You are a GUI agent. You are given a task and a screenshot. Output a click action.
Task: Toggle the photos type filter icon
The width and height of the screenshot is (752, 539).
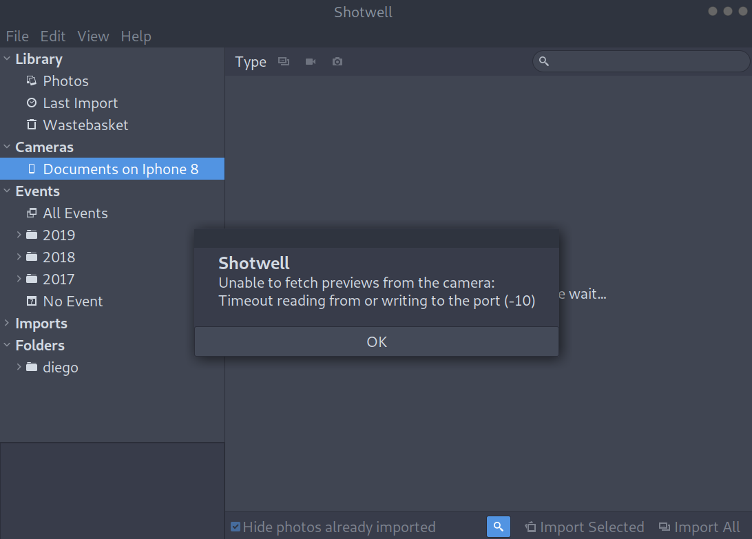coord(284,61)
